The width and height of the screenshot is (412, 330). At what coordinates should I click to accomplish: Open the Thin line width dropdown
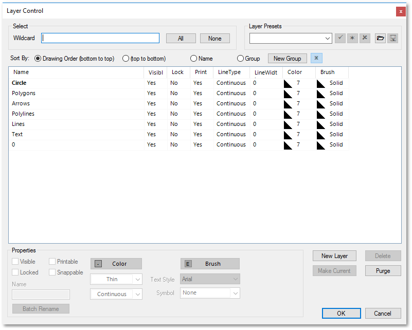(x=138, y=279)
